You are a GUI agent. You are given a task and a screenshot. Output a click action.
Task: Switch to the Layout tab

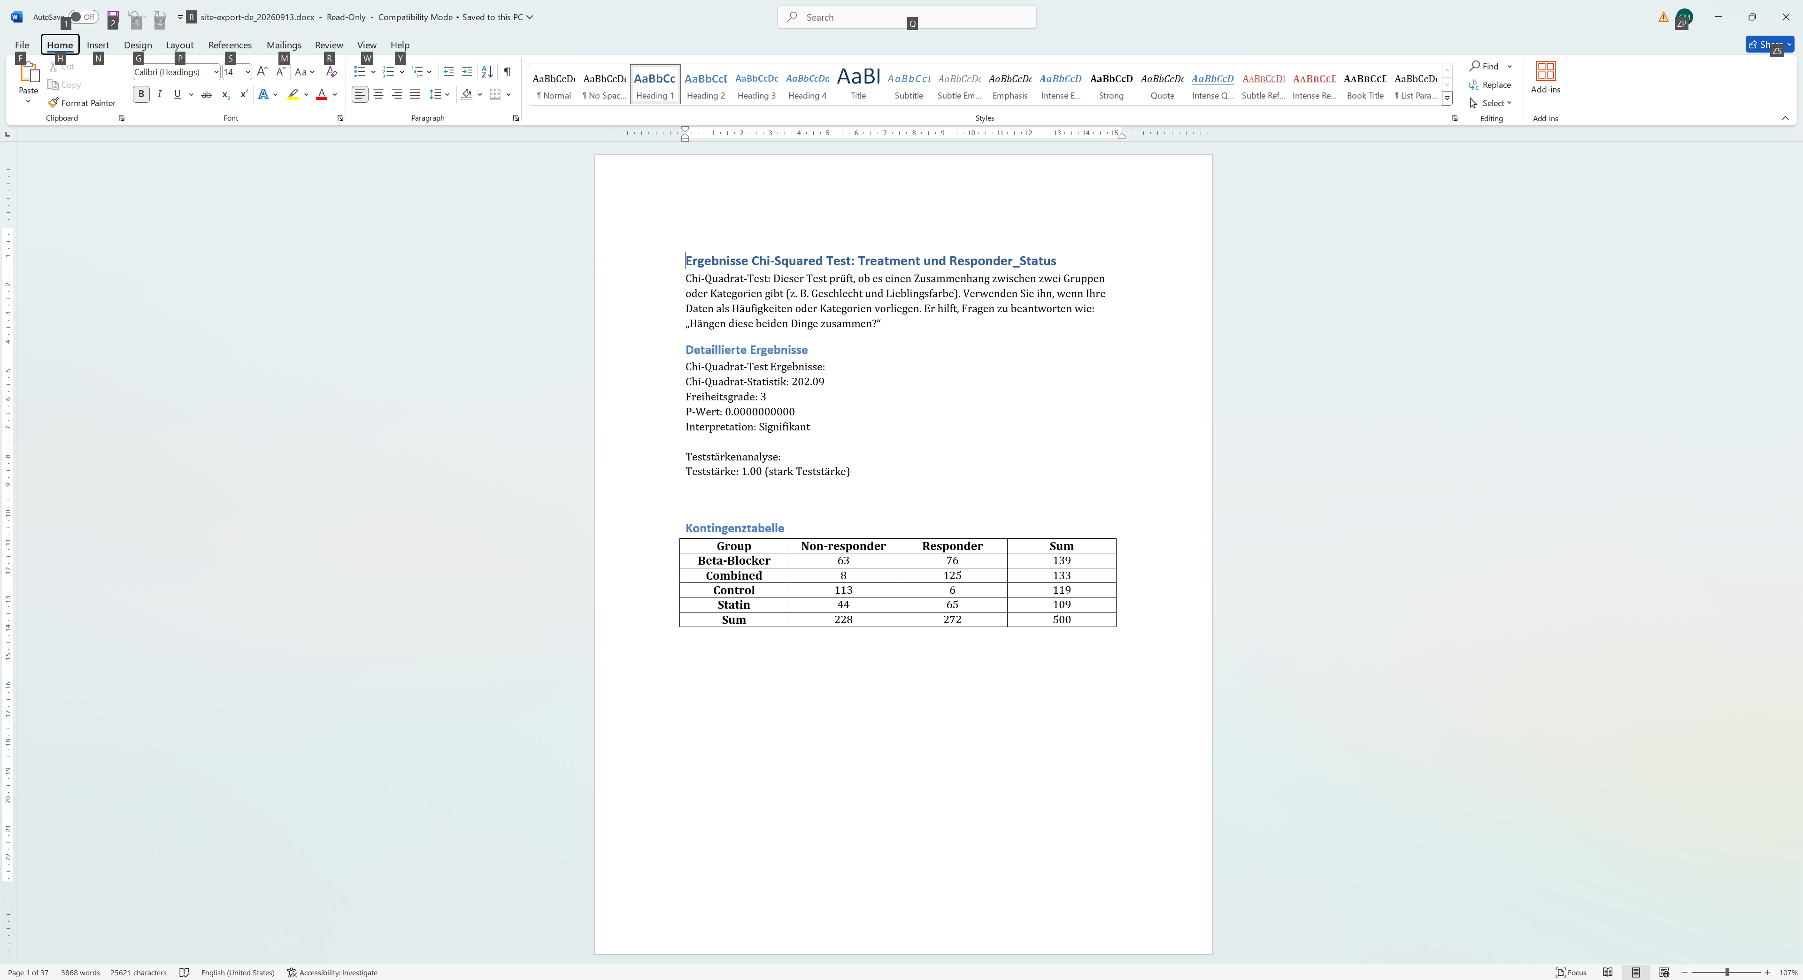[x=180, y=45]
